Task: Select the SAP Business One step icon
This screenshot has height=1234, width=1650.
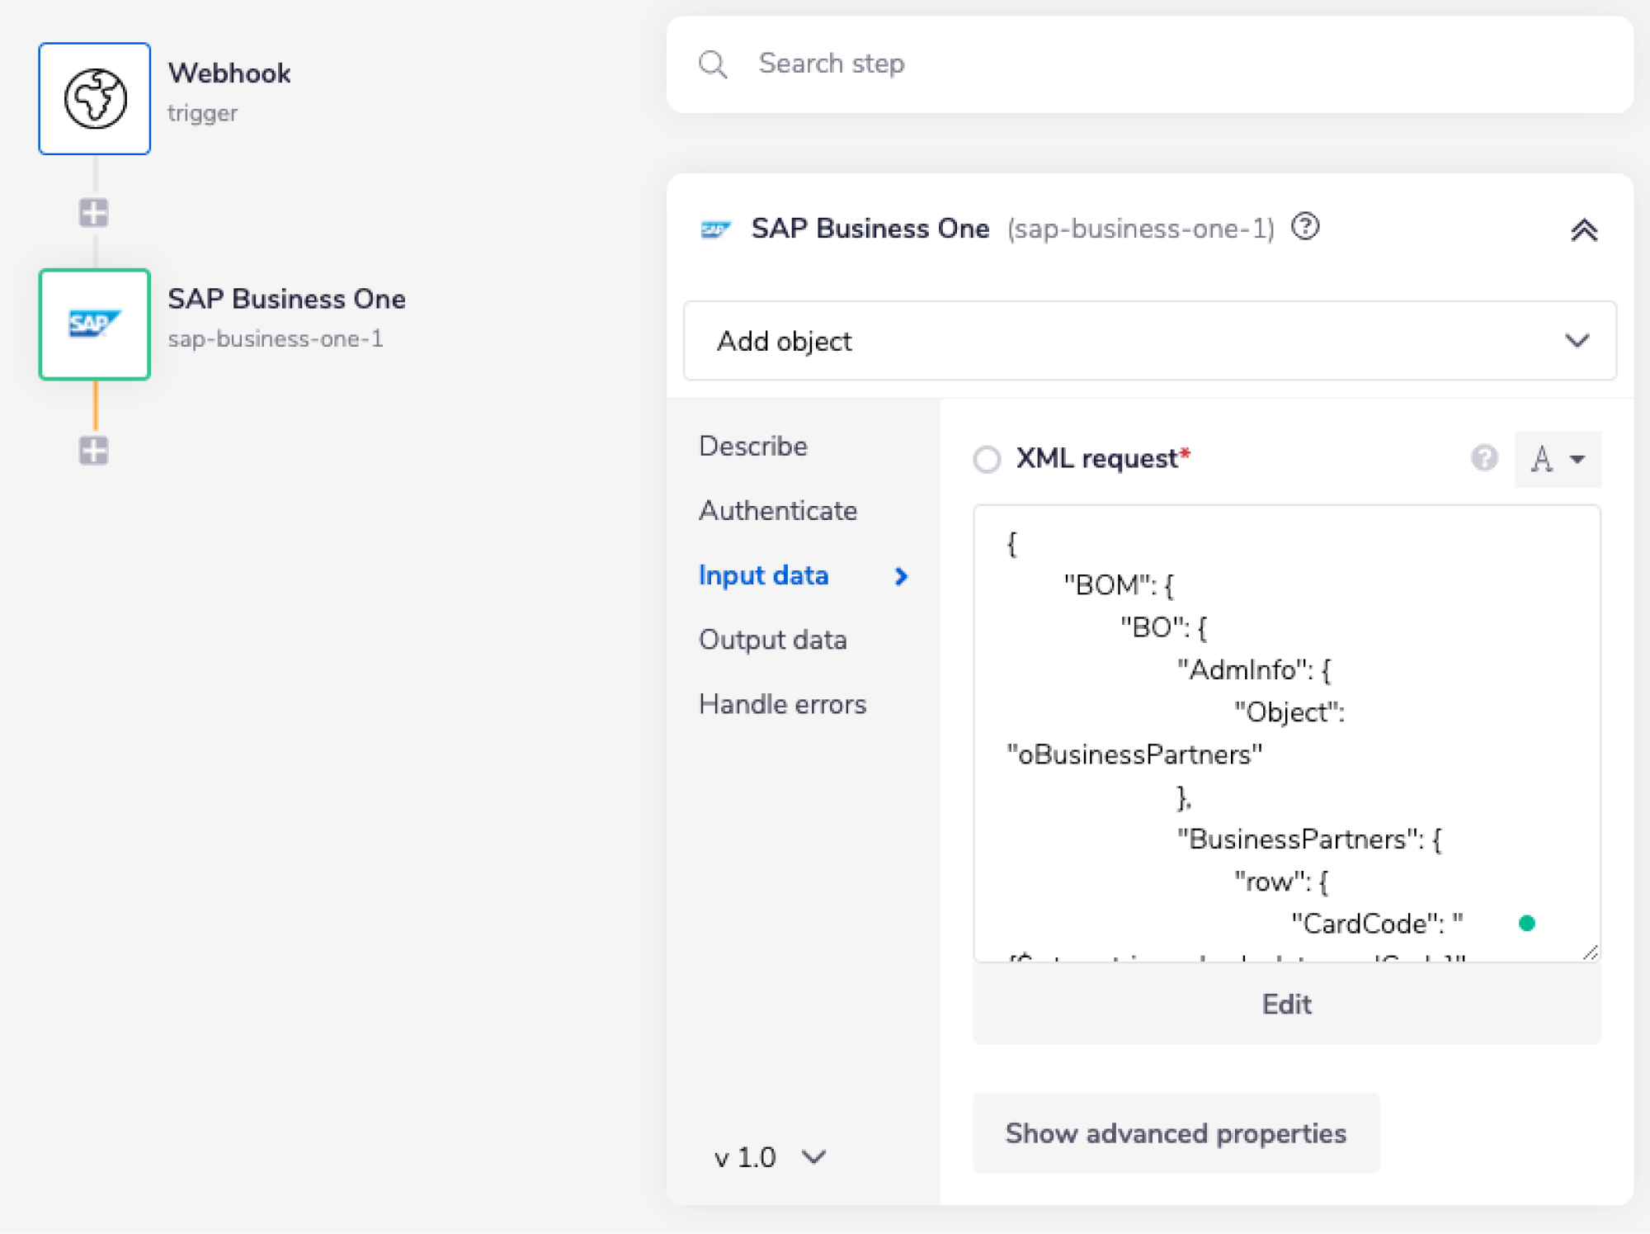Action: pos(95,324)
